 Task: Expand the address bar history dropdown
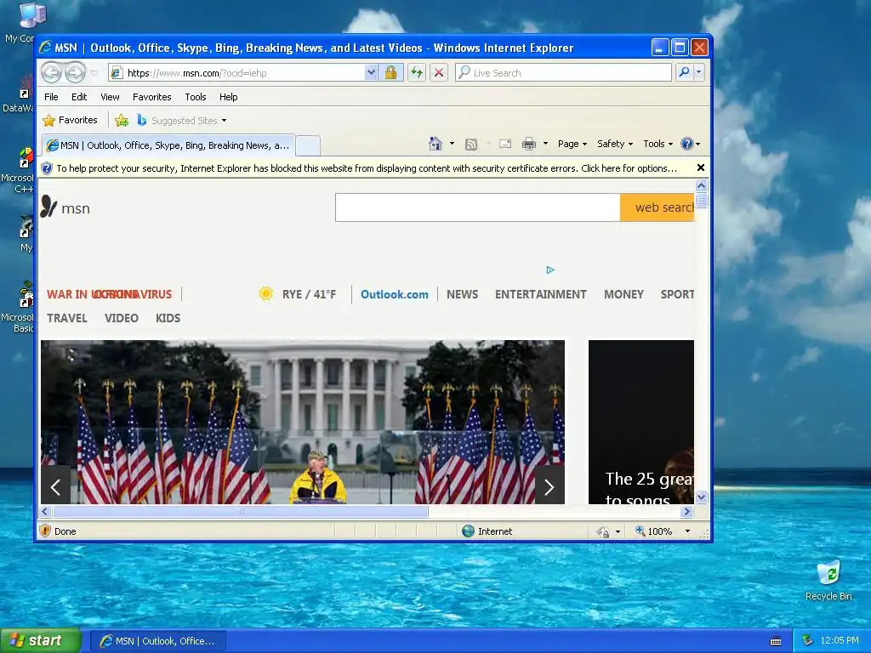click(x=371, y=73)
